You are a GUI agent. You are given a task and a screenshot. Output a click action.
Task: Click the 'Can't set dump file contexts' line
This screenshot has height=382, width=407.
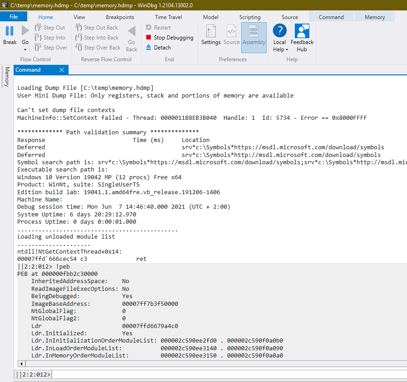coord(66,110)
